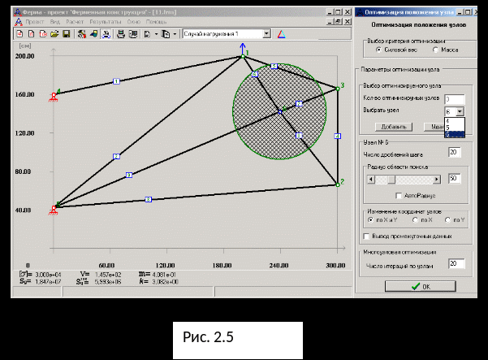Choose node 5 in the dropdown list

point(455,128)
